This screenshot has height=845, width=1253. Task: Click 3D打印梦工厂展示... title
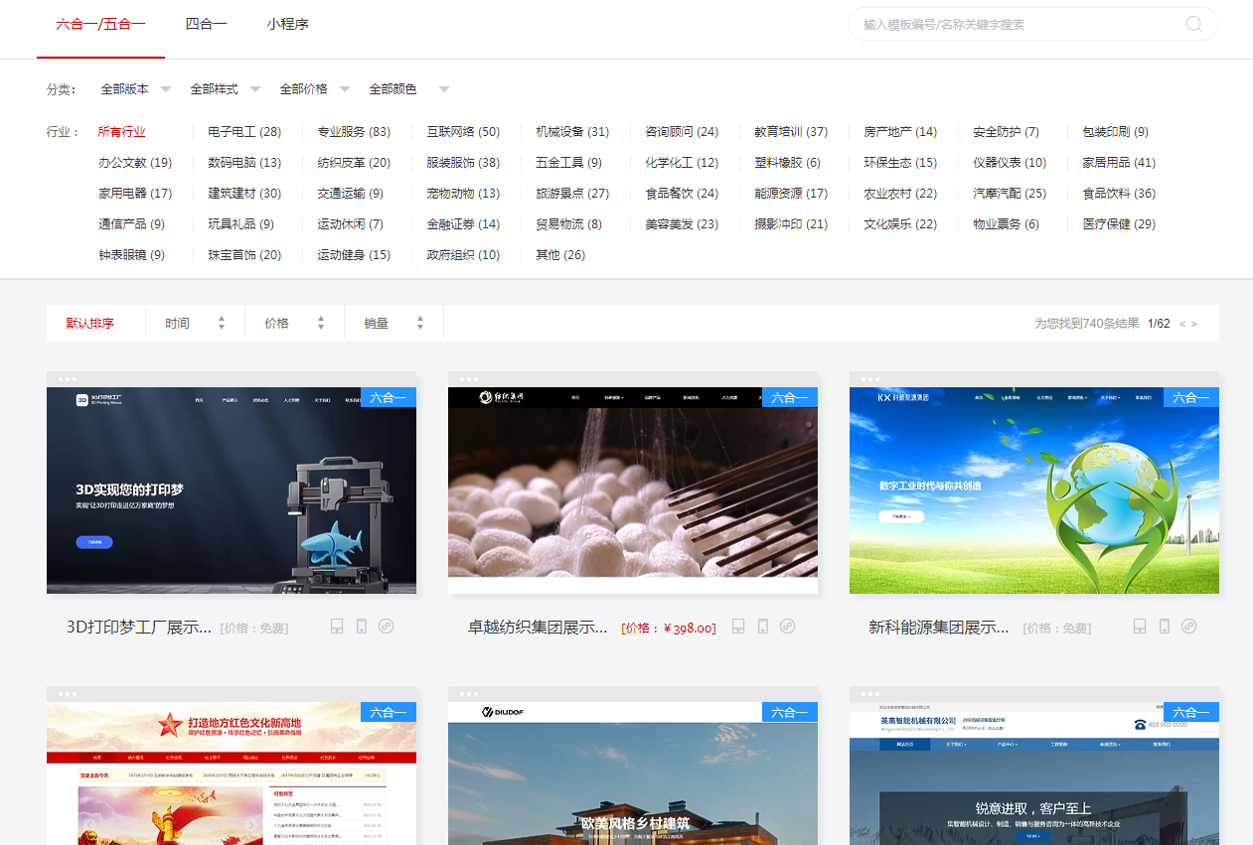pos(139,627)
